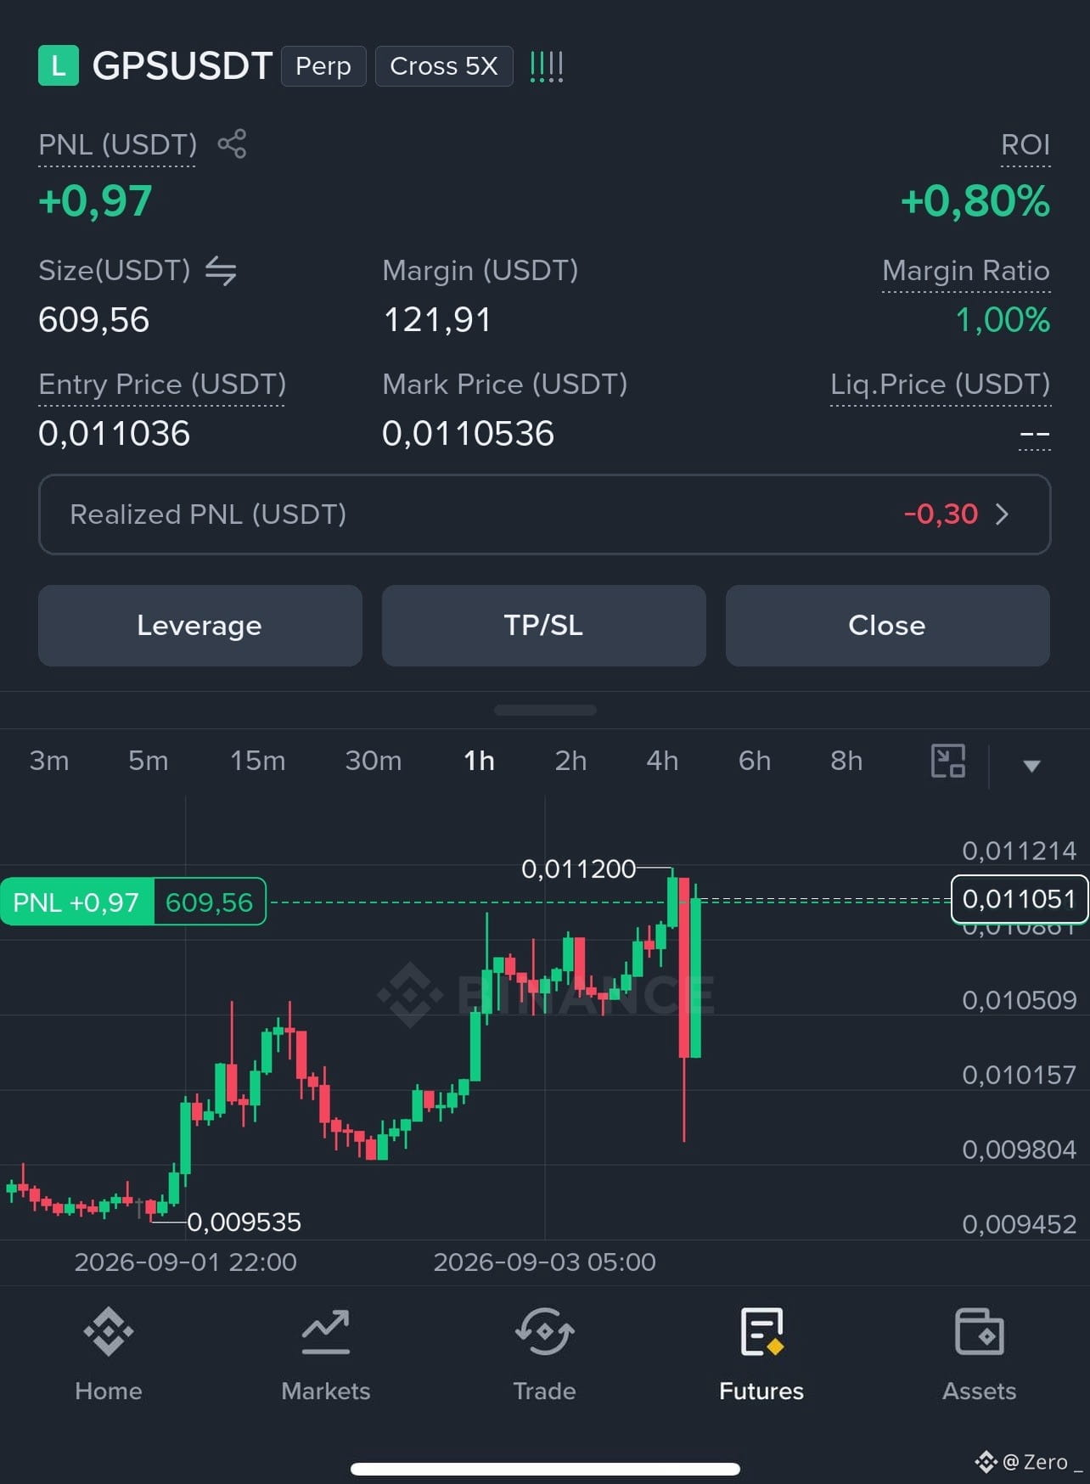The image size is (1090, 1484).
Task: Open the TP/SL settings button
Action: (543, 626)
